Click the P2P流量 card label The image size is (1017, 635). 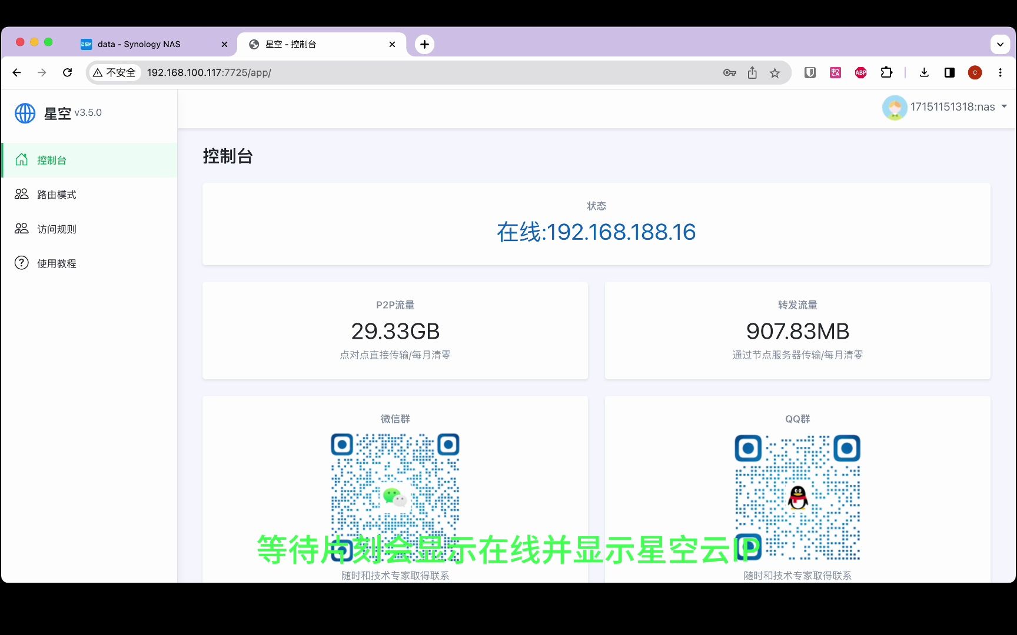click(395, 305)
